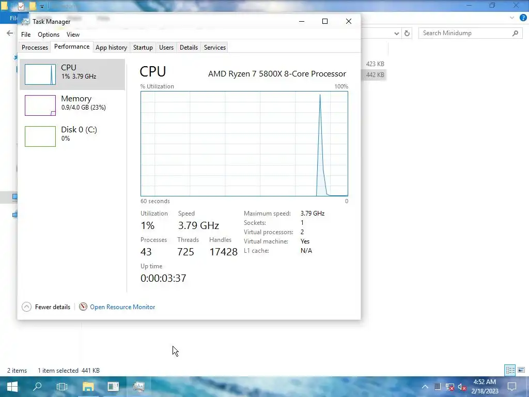Viewport: 529px width, 397px height.
Task: Expand the Explorer ribbon chevron
Action: tap(512, 18)
